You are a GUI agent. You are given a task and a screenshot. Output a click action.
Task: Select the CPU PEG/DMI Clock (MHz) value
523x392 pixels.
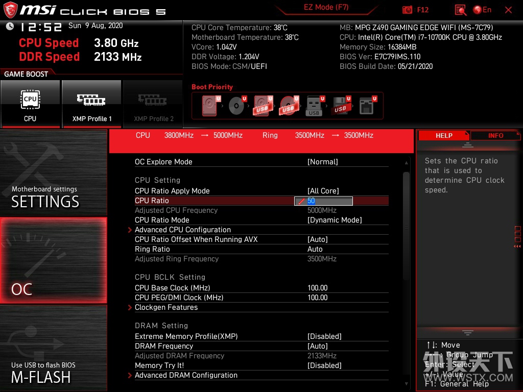coord(318,298)
